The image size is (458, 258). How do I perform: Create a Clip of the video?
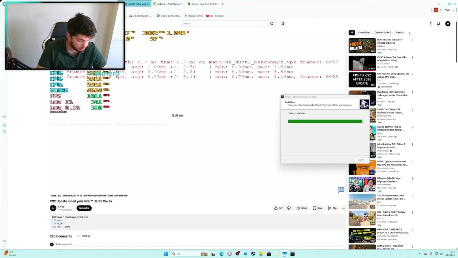coord(332,208)
